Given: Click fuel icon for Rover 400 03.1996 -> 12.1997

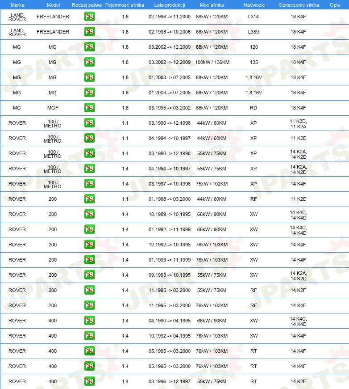Looking at the screenshot, I should click(x=89, y=381).
